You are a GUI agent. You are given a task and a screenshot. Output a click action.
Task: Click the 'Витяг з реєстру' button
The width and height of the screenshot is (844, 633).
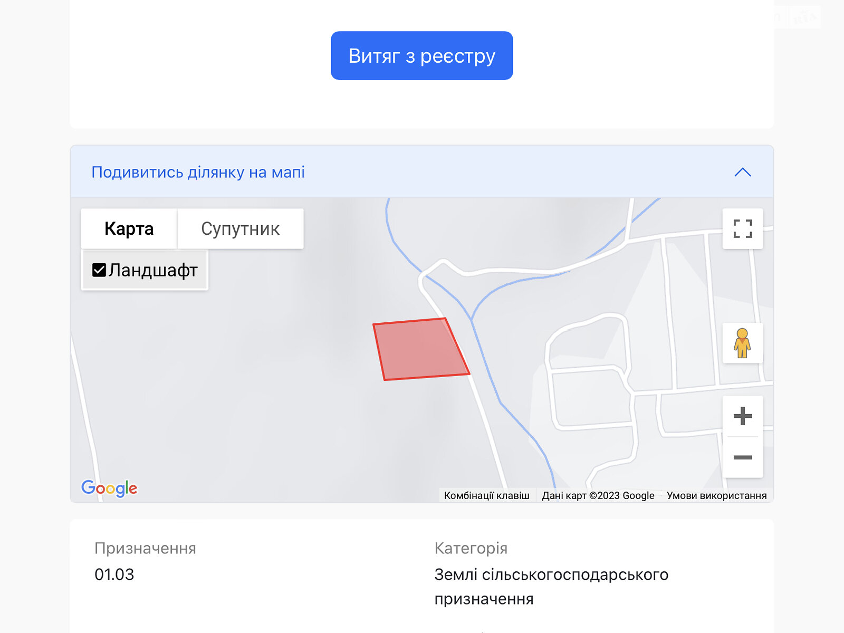tap(421, 56)
